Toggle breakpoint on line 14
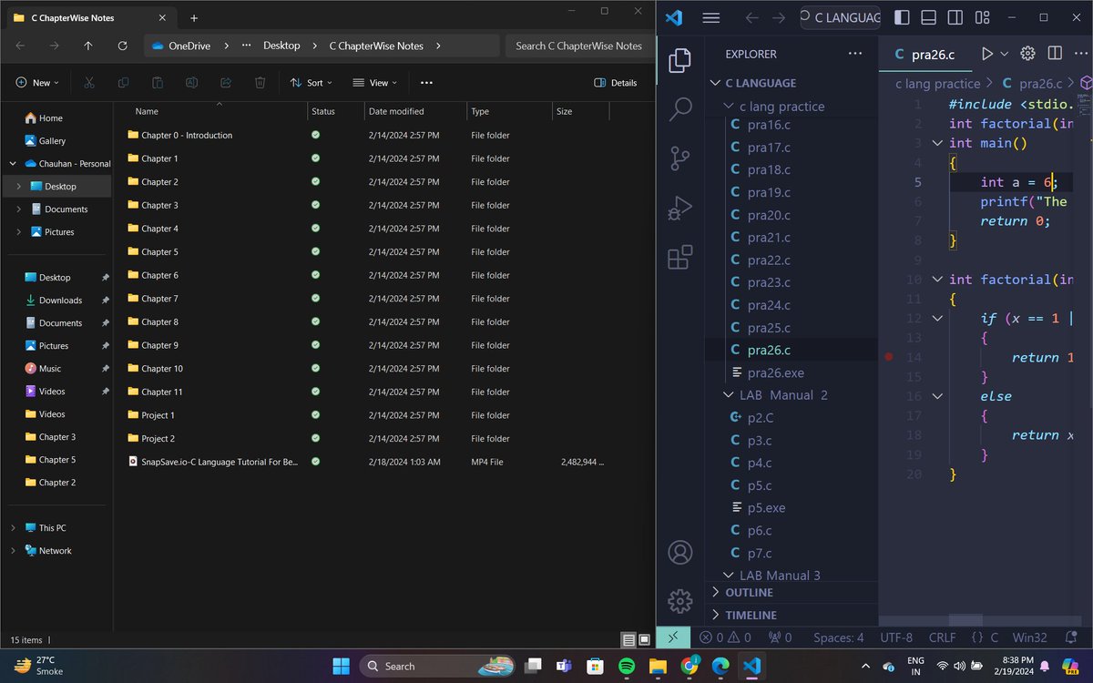Screen dimensions: 1093x683 (889, 357)
